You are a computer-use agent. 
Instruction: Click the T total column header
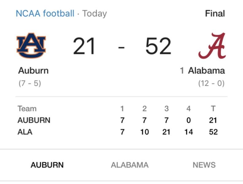point(213,109)
